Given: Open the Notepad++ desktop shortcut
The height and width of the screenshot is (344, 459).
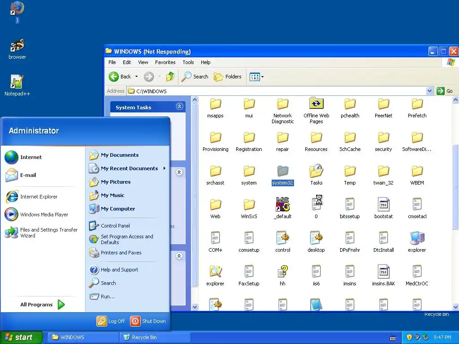Looking at the screenshot, I should click(x=17, y=86).
